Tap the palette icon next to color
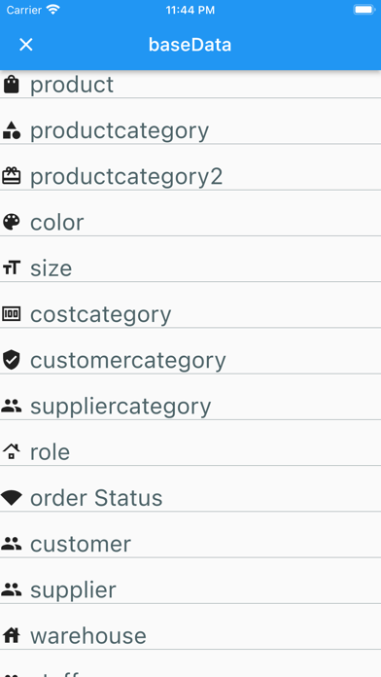 tap(12, 223)
